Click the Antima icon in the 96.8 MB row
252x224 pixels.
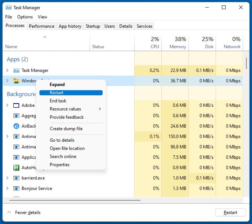[16, 147]
